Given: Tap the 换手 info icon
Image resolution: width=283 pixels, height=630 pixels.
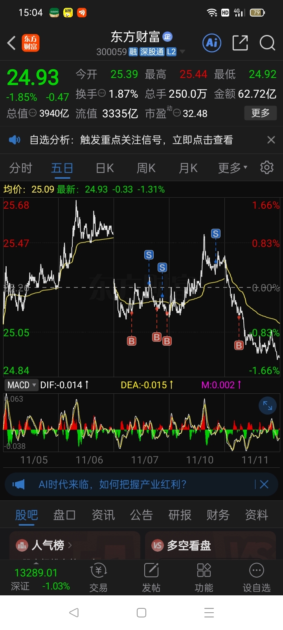Looking at the screenshot, I should click(102, 93).
